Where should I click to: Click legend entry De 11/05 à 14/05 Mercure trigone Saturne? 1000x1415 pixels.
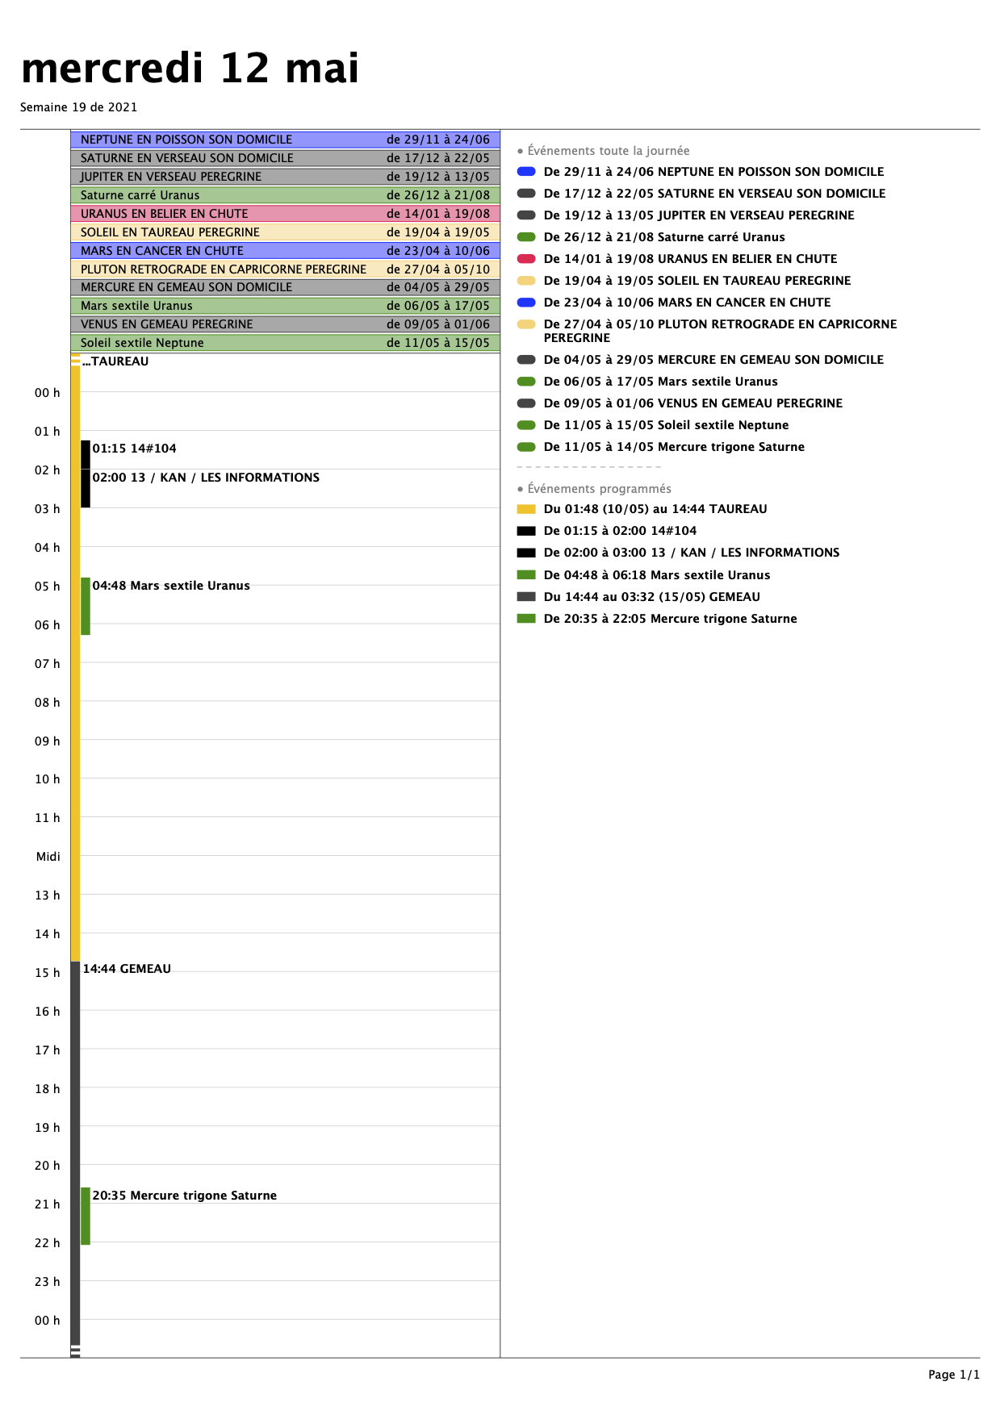pyautogui.click(x=674, y=447)
